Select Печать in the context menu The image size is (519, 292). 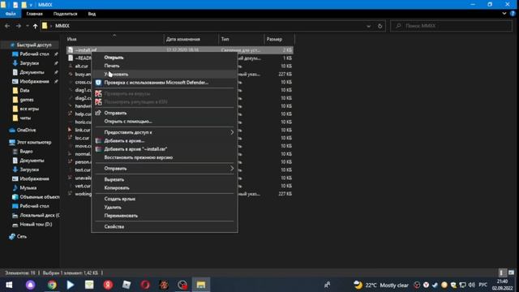pos(112,66)
